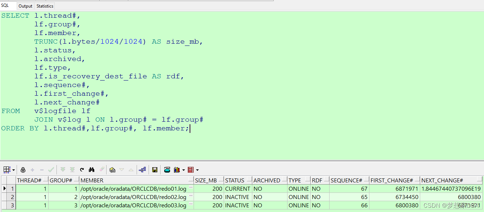Refresh the query results
Viewport: 484px width, 212px height.
[82, 170]
